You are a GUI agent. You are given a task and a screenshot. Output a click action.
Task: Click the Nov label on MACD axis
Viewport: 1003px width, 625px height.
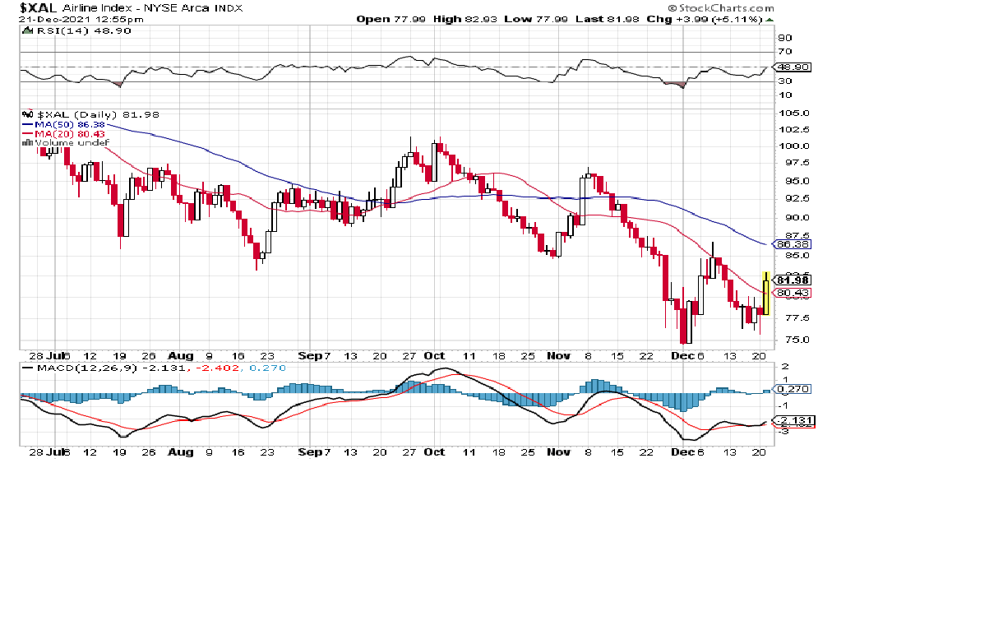click(557, 452)
